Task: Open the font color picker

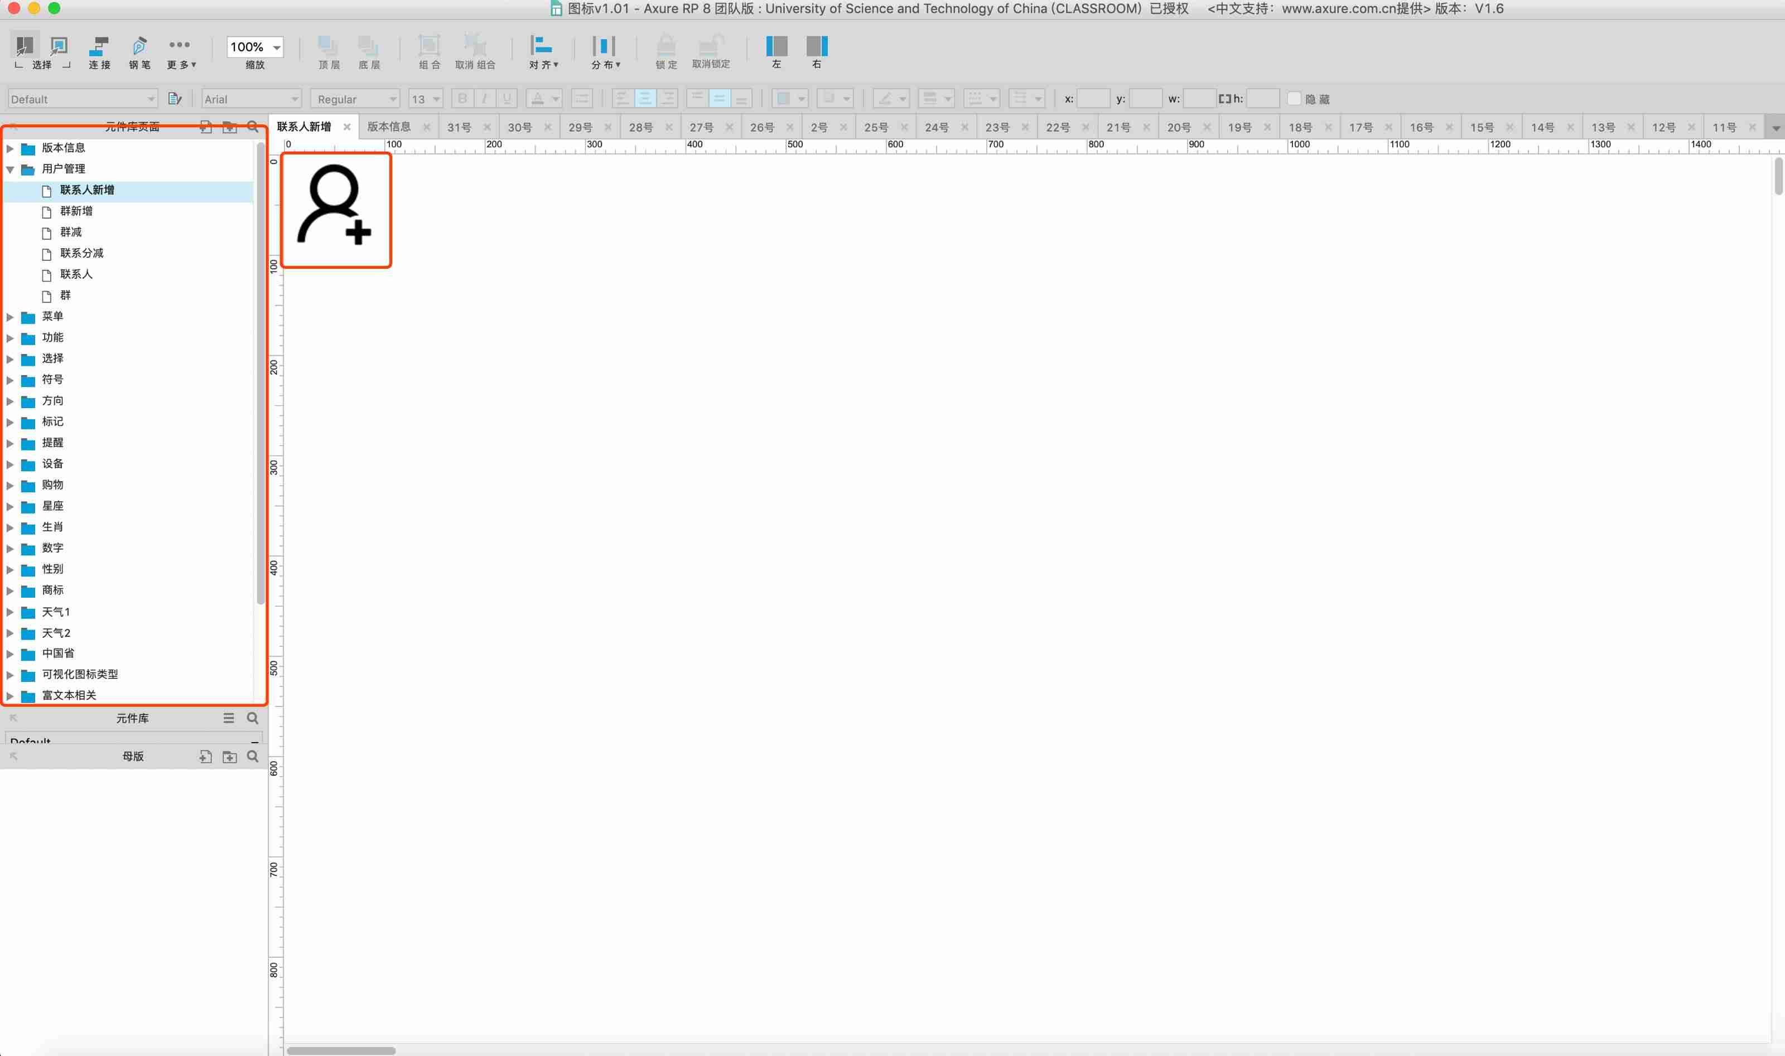Action: pos(544,98)
